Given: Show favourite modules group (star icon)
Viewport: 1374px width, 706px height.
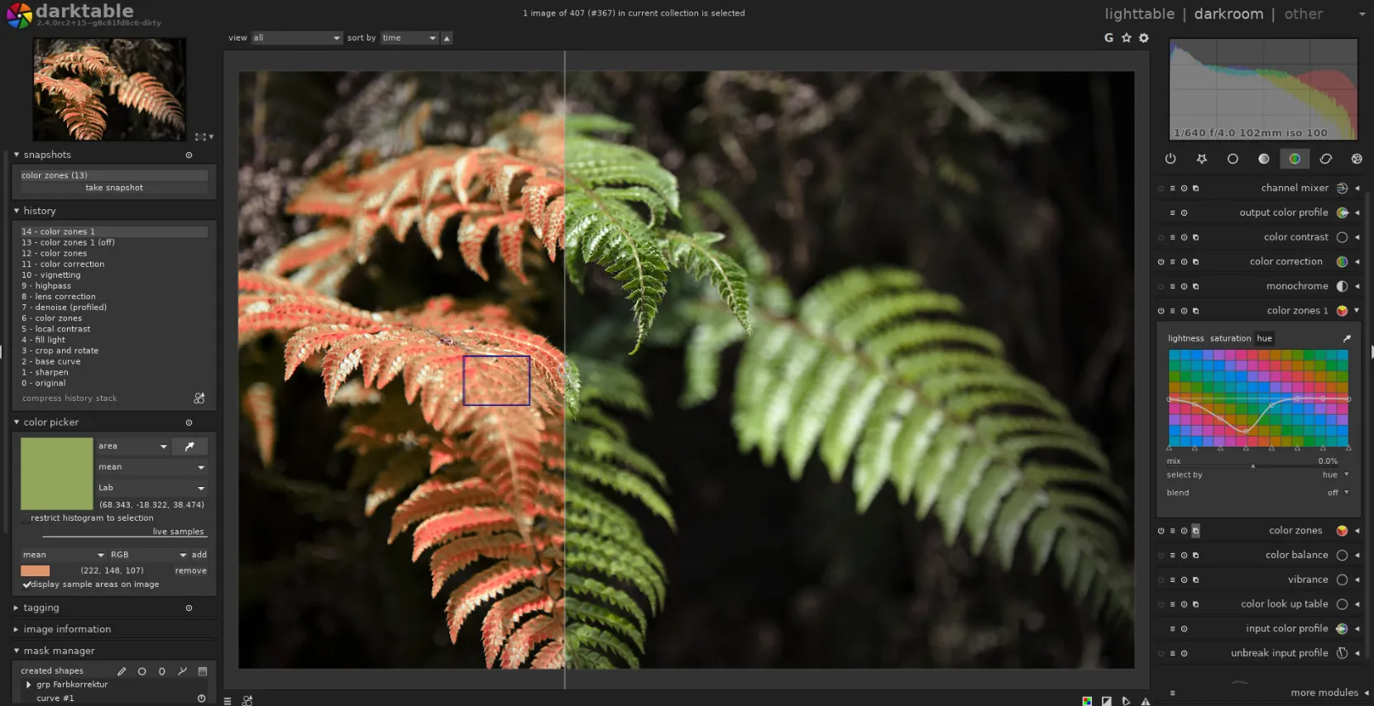Looking at the screenshot, I should (x=1201, y=159).
